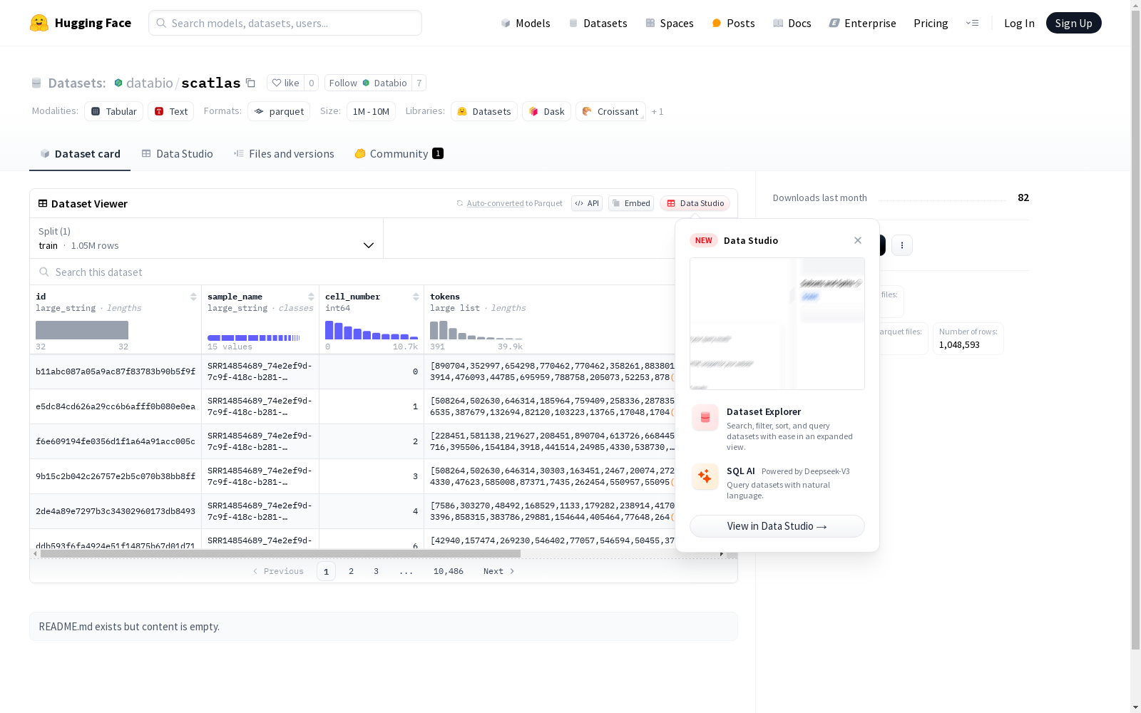The height and width of the screenshot is (713, 1141).
Task: Click the like count 0 badge
Action: 311,83
